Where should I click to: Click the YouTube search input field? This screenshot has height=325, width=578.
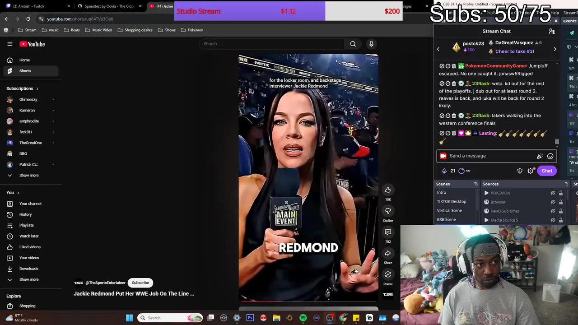[271, 44]
